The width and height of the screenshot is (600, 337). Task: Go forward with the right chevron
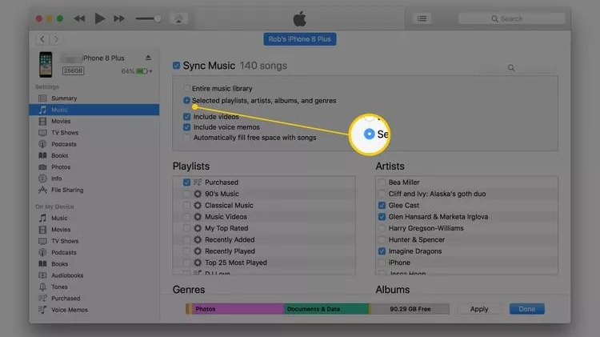pos(56,39)
